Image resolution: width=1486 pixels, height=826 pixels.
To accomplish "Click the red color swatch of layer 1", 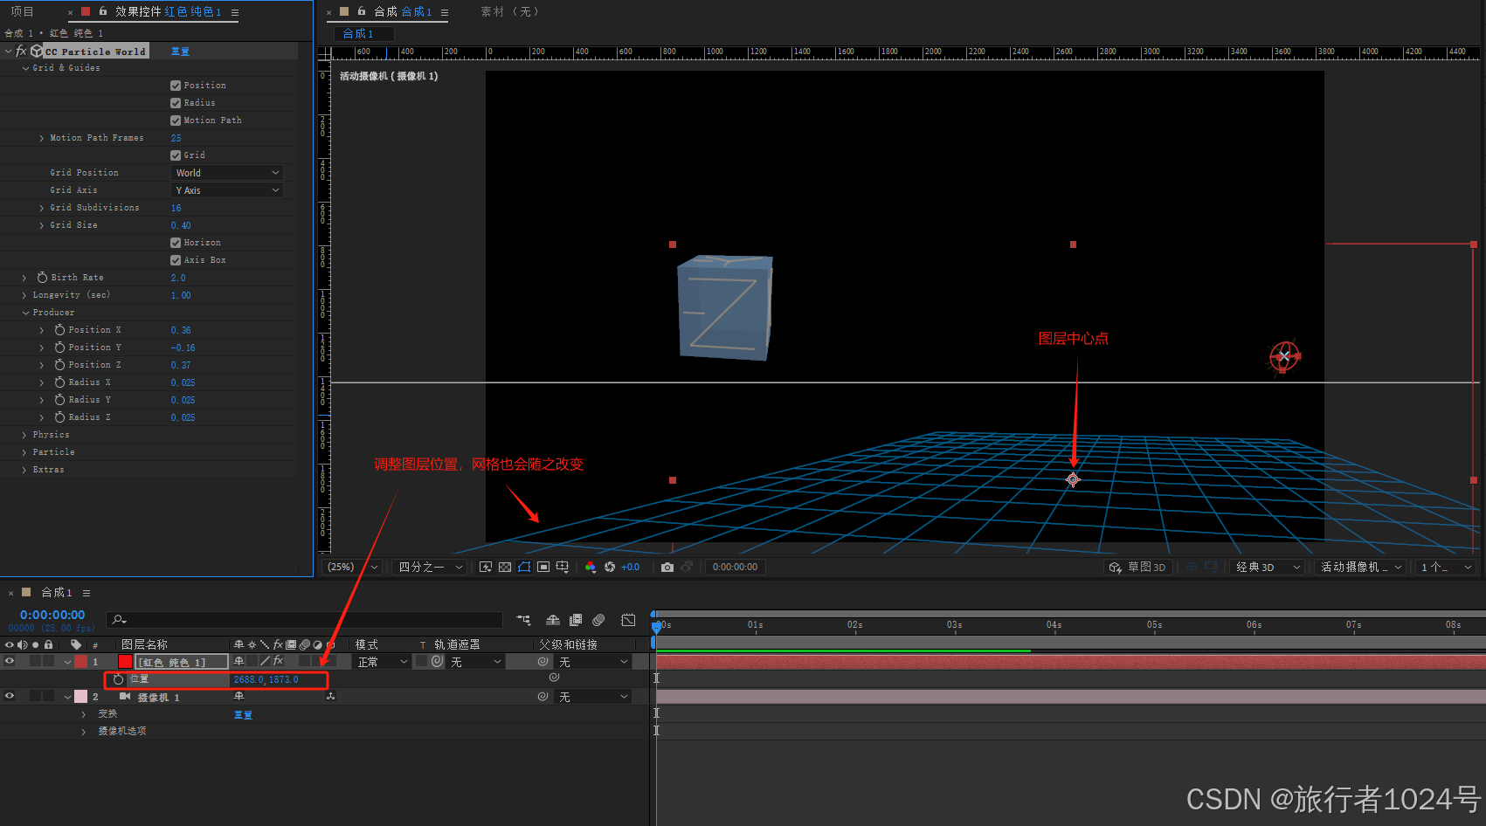I will (x=125, y=662).
